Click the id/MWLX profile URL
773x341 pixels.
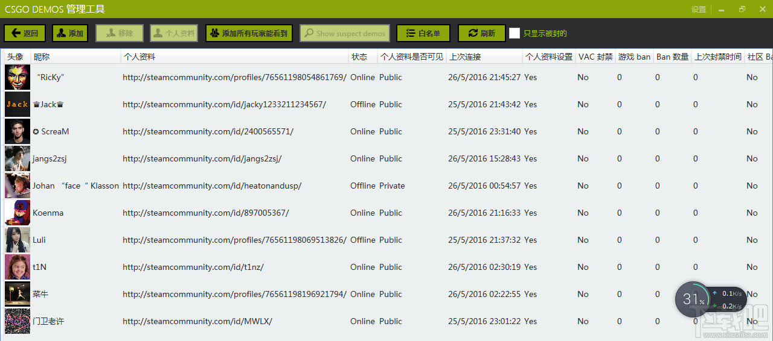click(x=197, y=321)
